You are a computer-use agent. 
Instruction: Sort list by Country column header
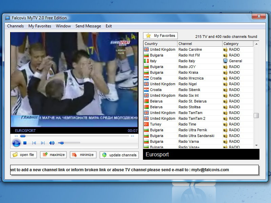click(x=160, y=44)
